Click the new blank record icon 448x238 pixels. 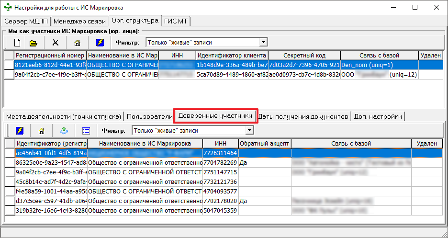point(16,43)
